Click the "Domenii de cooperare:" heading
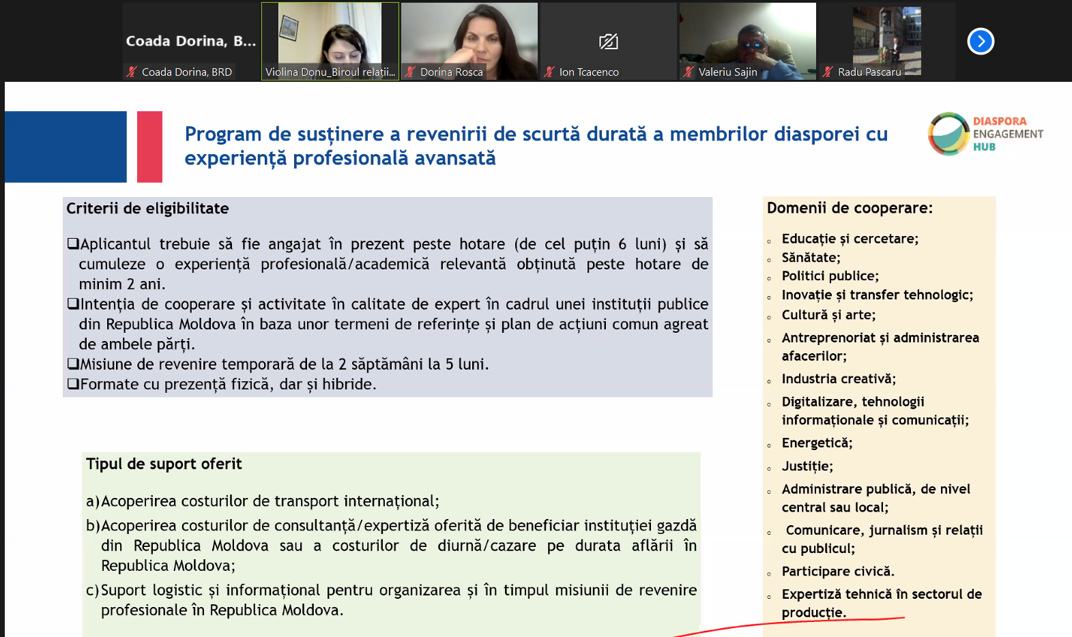Viewport: 1072px width, 637px height. tap(850, 208)
